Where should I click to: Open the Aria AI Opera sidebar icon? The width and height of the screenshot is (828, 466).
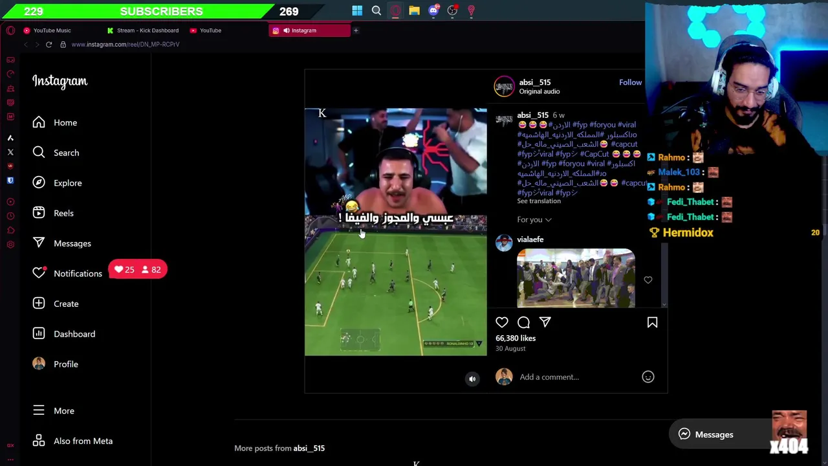point(10,138)
